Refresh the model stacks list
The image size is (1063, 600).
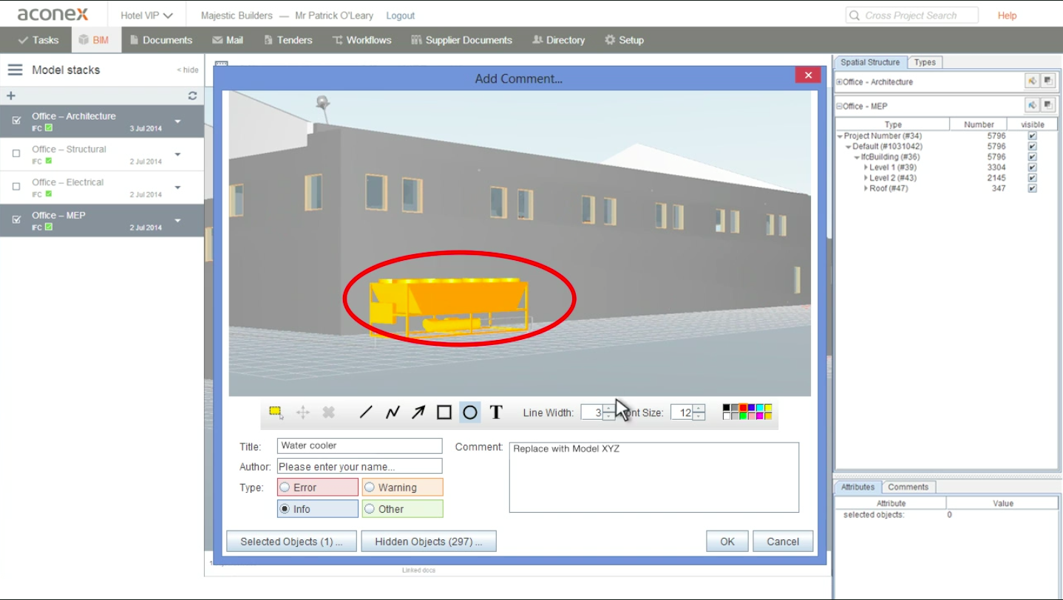tap(192, 96)
